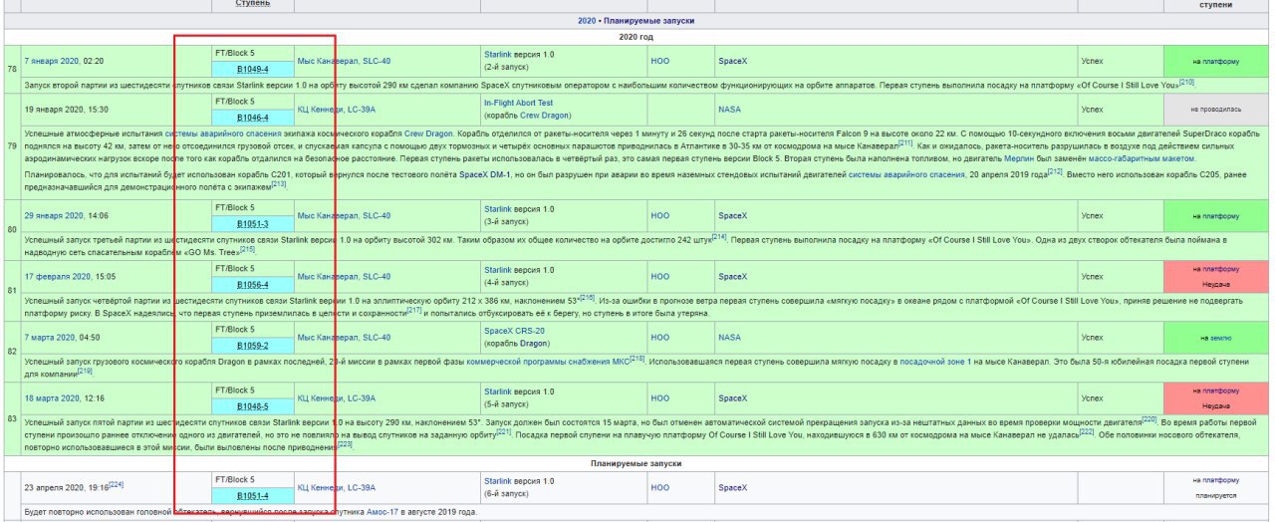Open booster B1059-2 link
The image size is (1275, 522).
(252, 345)
